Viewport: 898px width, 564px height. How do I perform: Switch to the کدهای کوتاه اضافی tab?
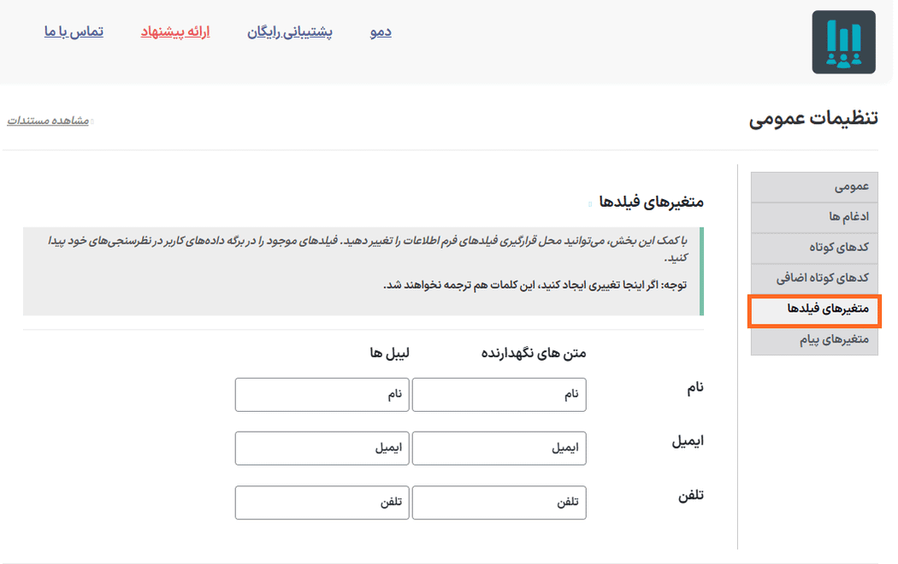click(x=814, y=279)
